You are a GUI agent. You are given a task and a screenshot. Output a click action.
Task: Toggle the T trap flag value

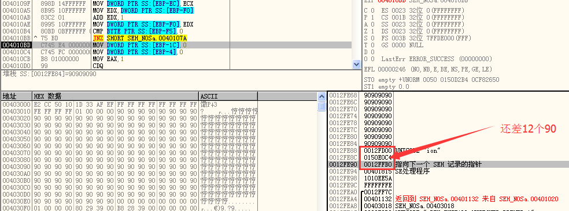pyautogui.click(x=372, y=45)
